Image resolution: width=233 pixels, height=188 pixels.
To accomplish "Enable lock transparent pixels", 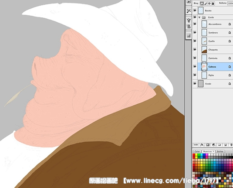I will 202,3.
